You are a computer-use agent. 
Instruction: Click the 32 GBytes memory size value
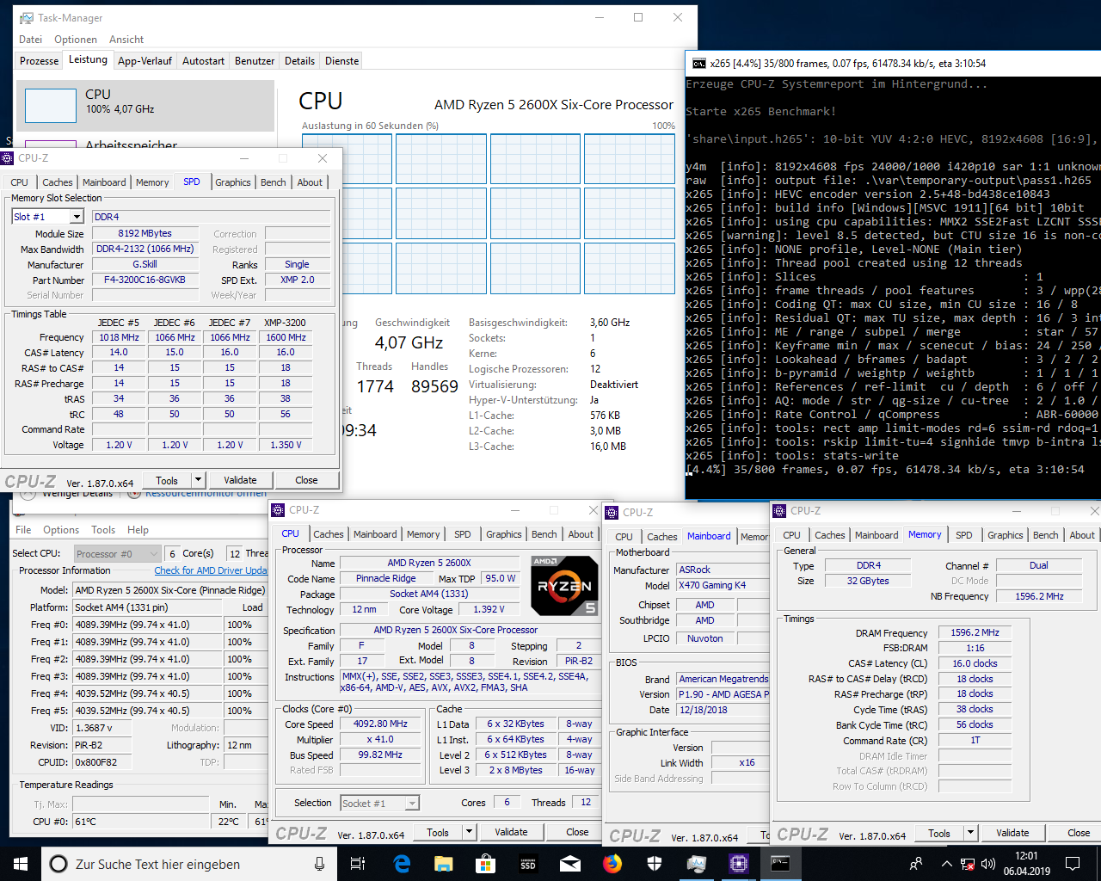click(868, 581)
